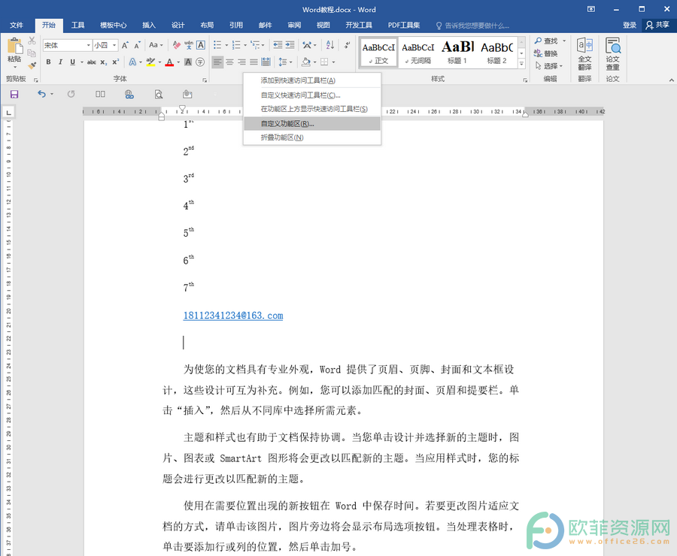Viewport: 677px width, 556px height.
Task: Click the Center alignment icon
Action: coord(229,62)
